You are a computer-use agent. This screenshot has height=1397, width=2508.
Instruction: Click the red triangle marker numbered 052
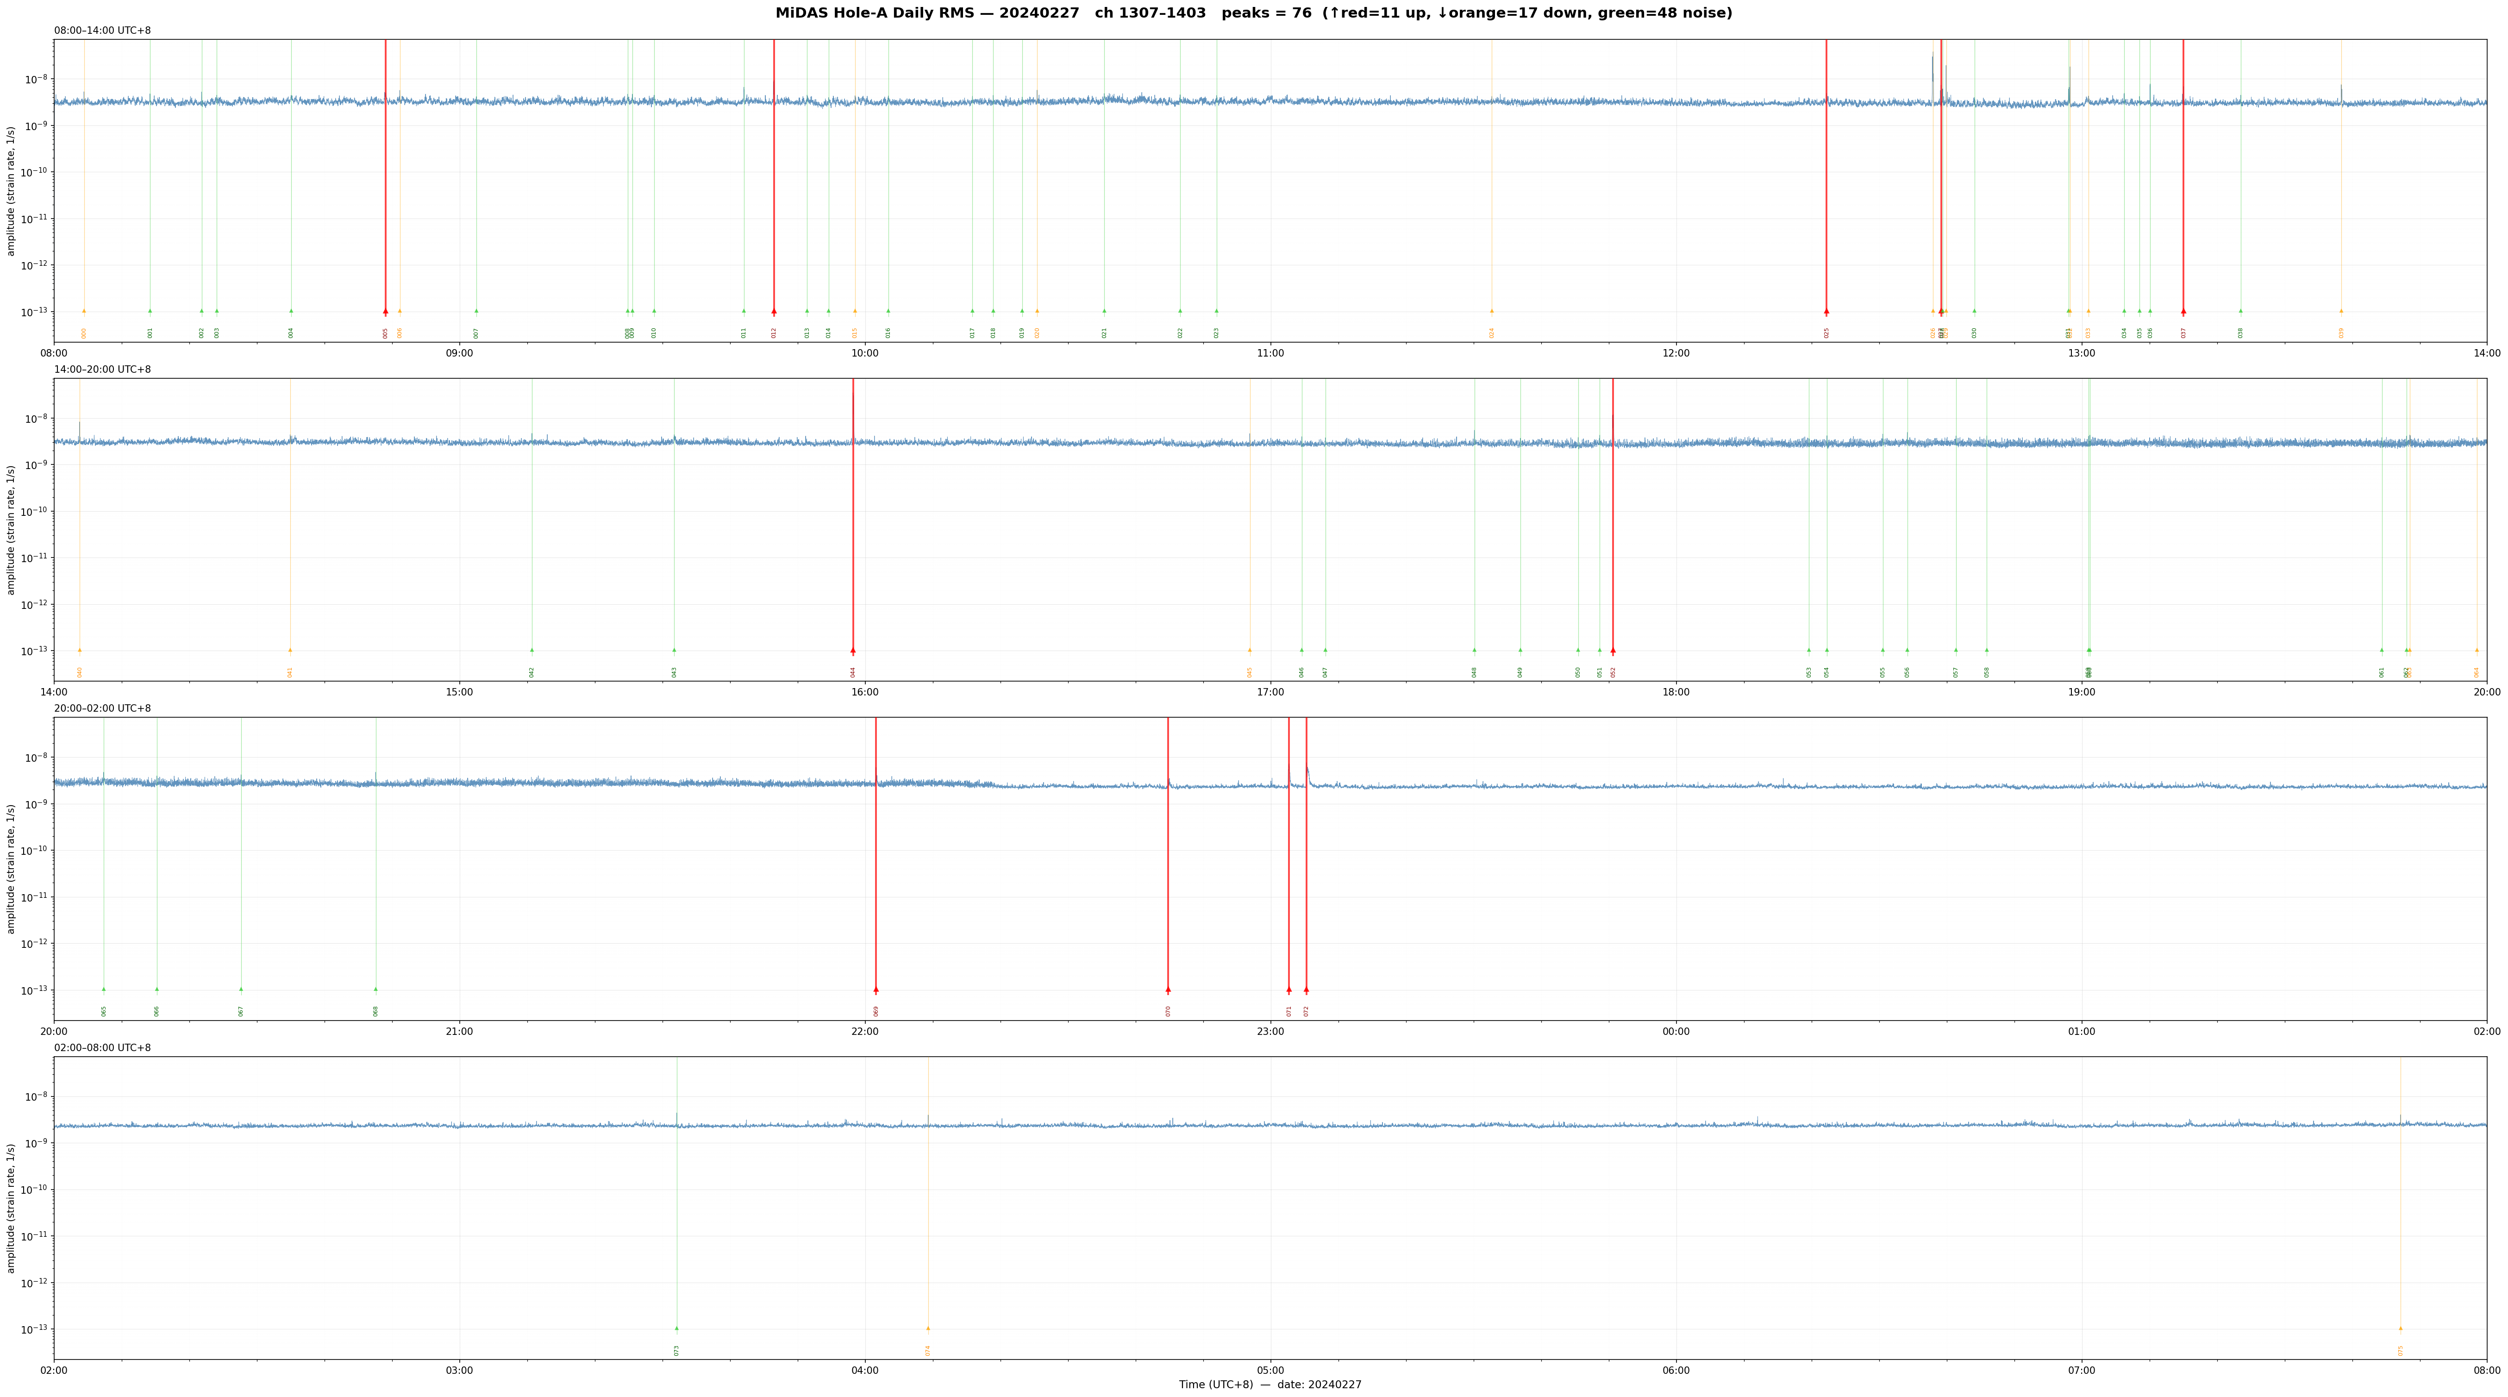point(1613,650)
